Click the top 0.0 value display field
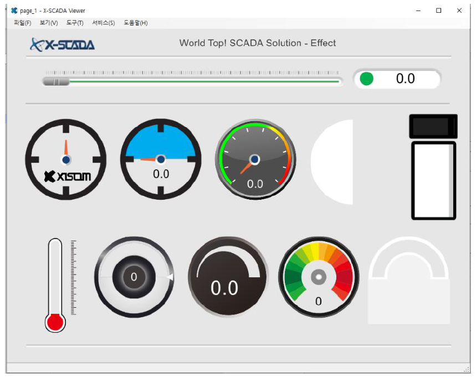Image resolution: width=476 pixels, height=378 pixels. [x=398, y=79]
